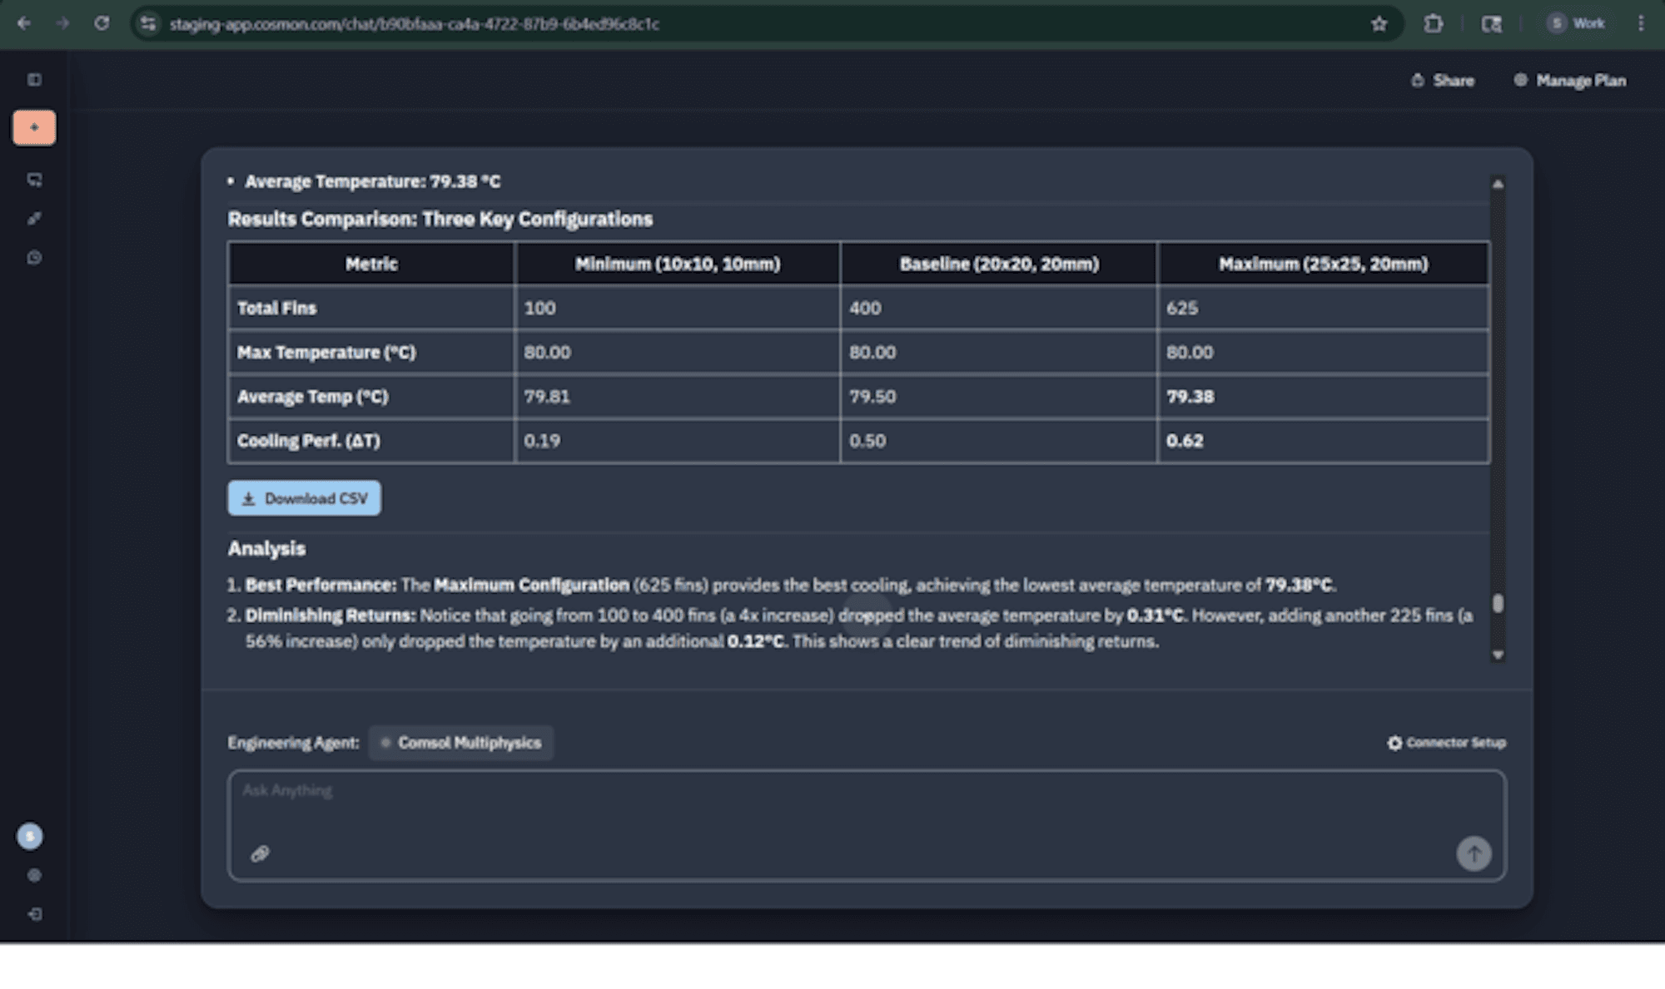1665x989 pixels.
Task: Open Connector Setup settings
Action: 1446,743
